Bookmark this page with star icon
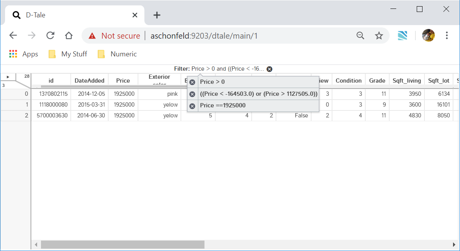Screen dimensions: 460x251 379,36
